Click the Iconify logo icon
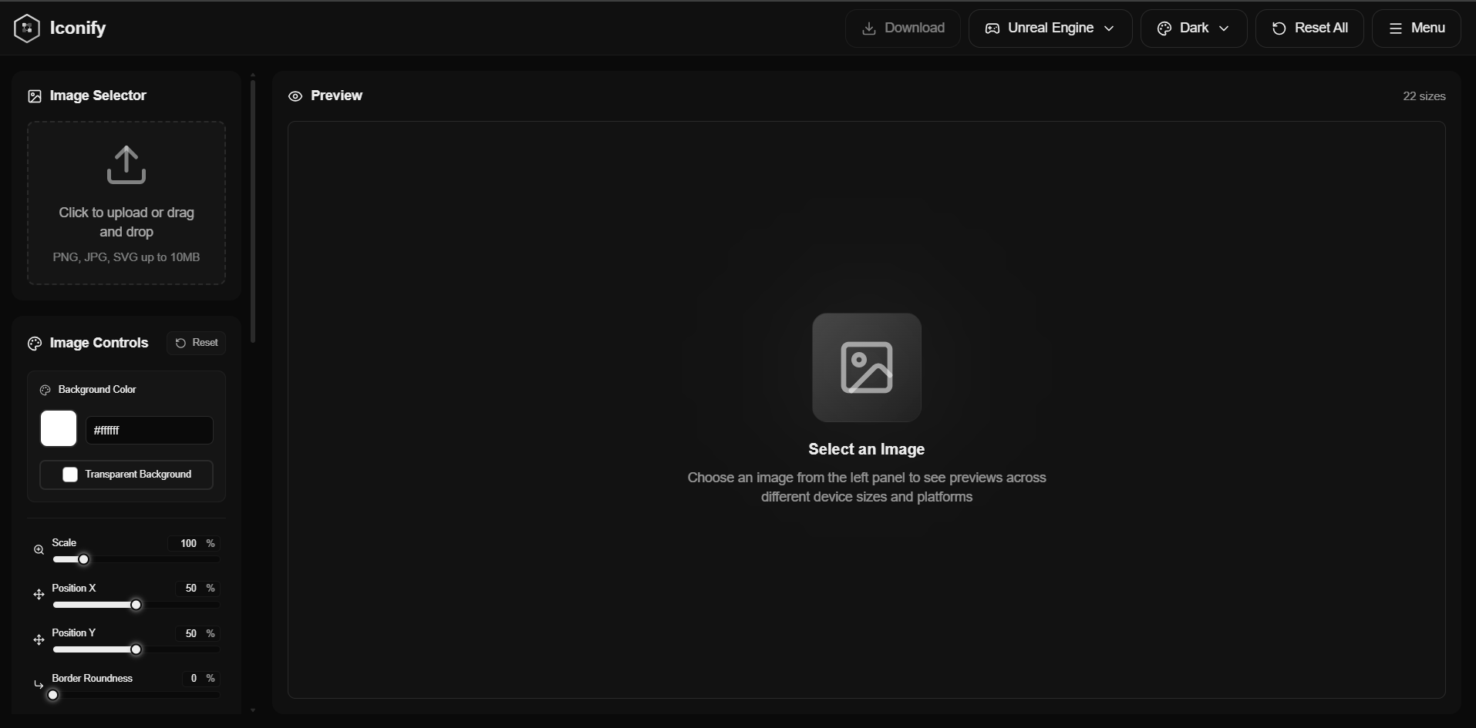 [27, 28]
